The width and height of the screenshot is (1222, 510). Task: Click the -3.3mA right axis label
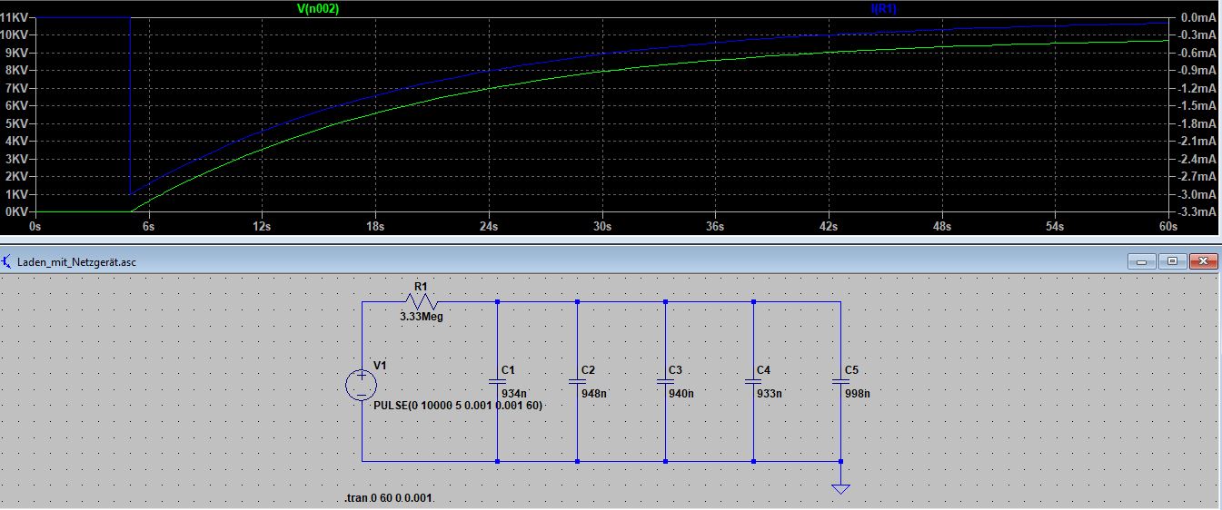pos(1197,211)
